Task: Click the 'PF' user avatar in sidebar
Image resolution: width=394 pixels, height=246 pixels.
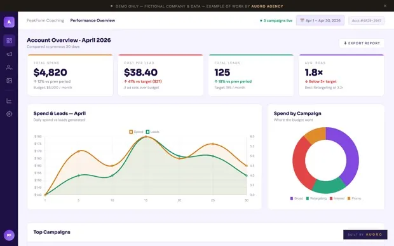Action: click(x=9, y=235)
